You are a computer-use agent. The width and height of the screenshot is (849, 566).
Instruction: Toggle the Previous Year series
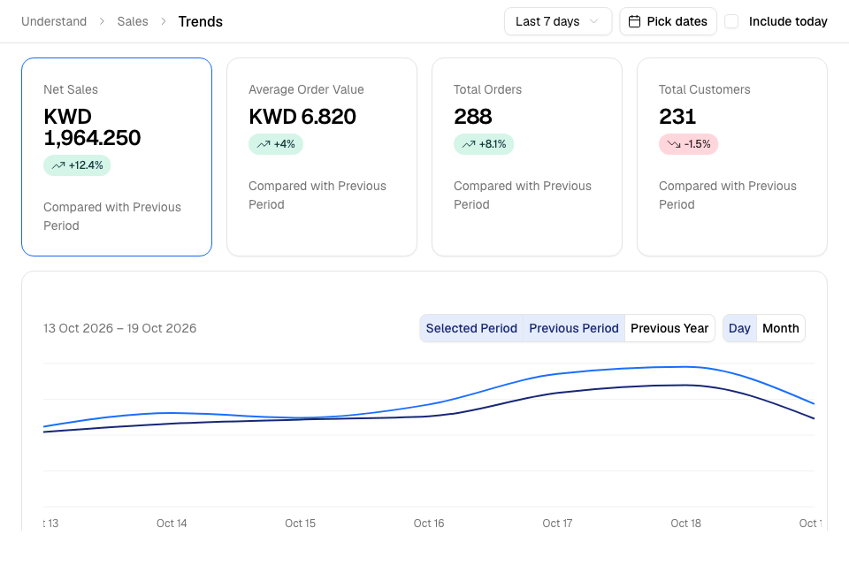click(x=669, y=328)
